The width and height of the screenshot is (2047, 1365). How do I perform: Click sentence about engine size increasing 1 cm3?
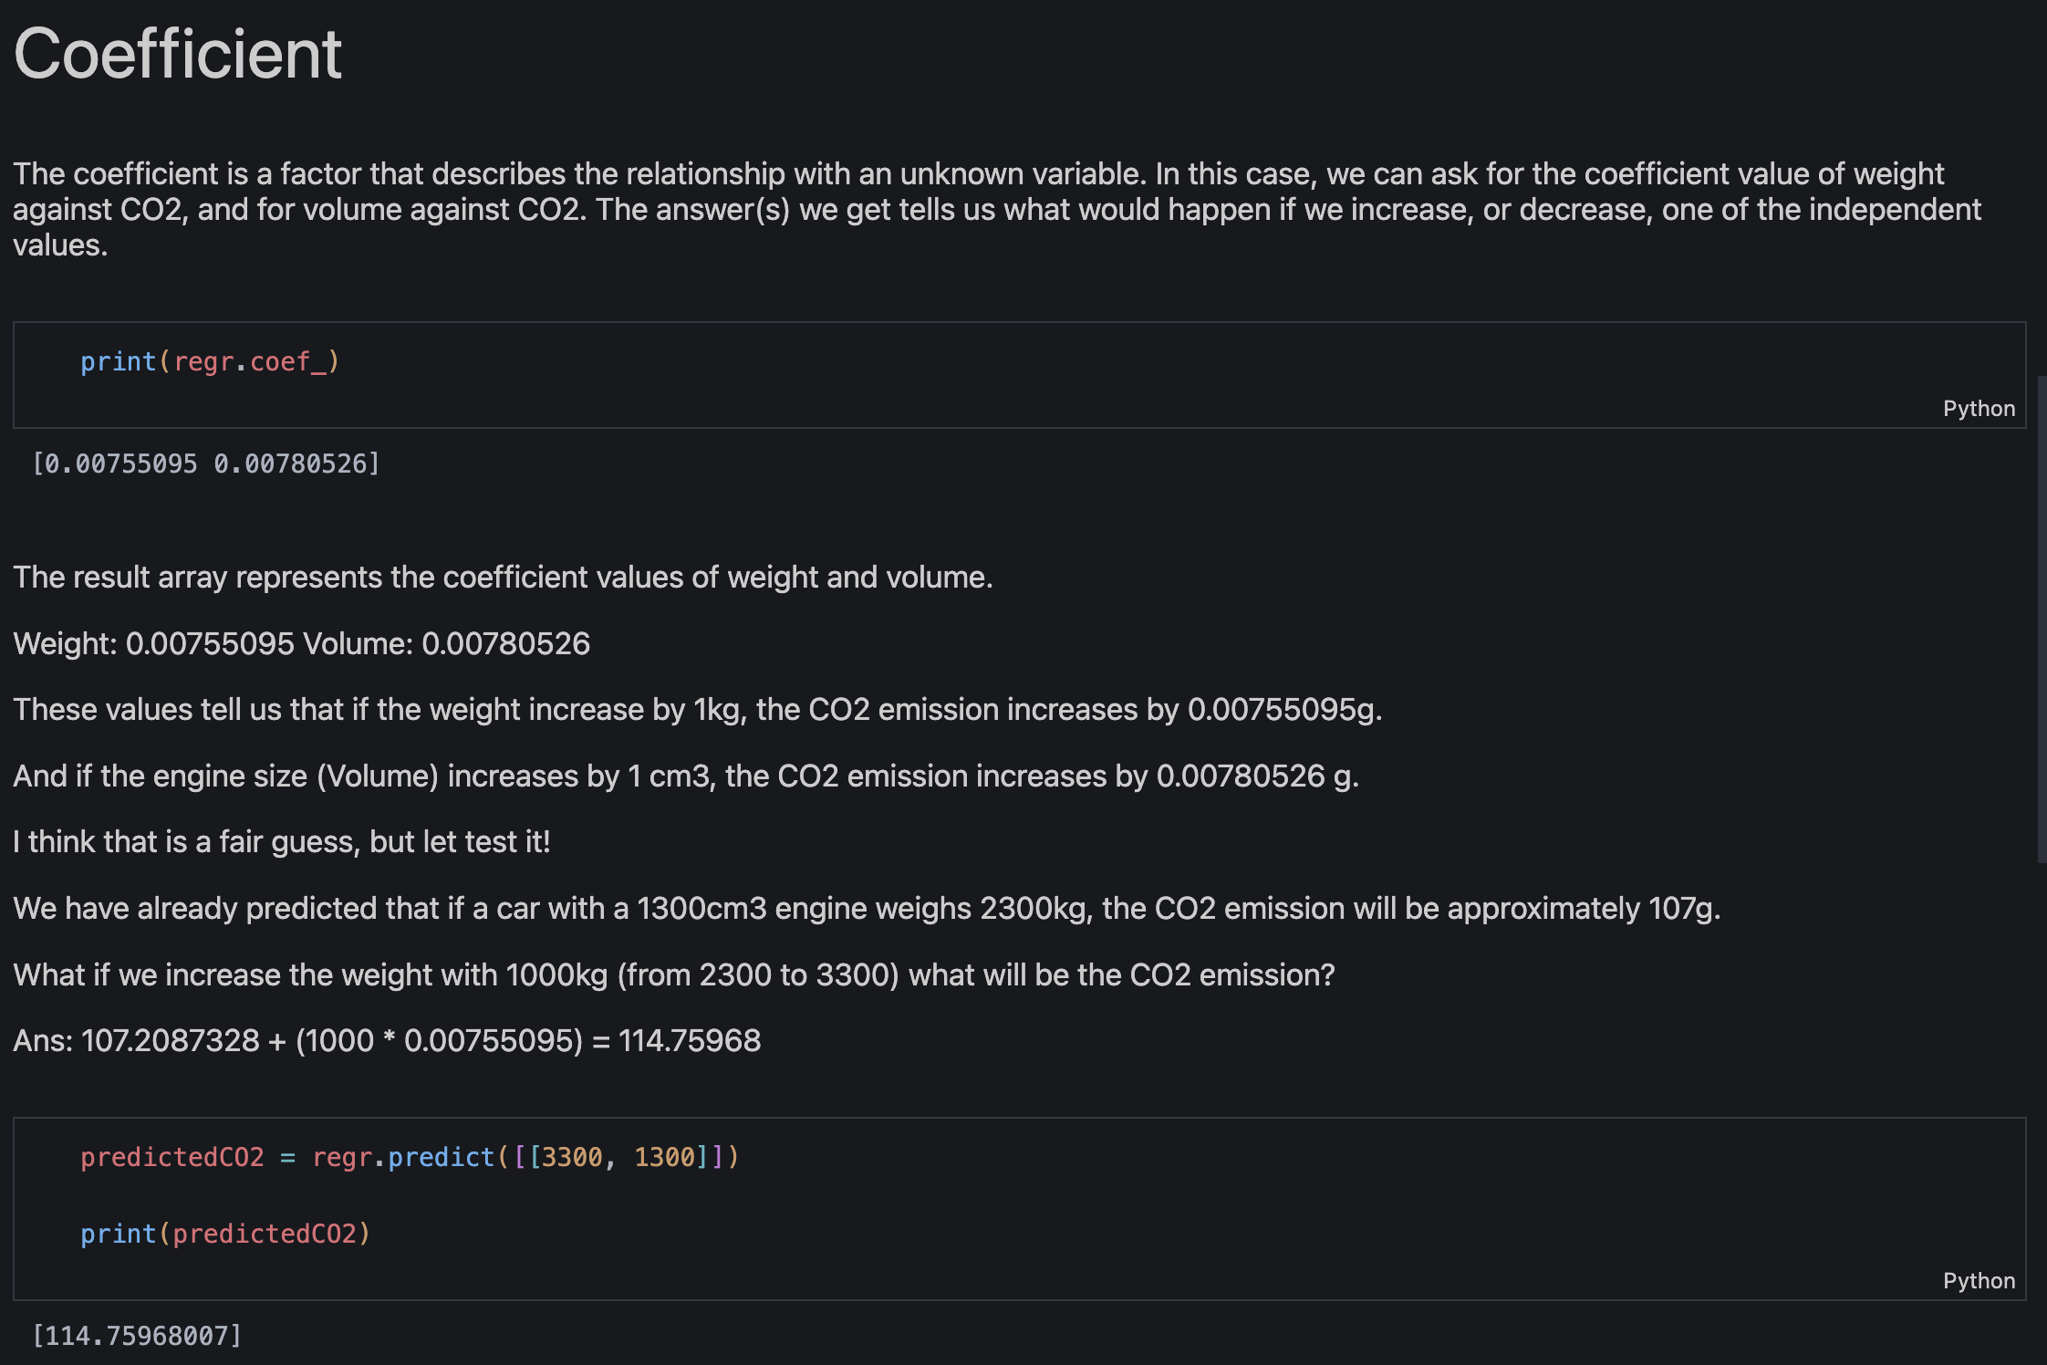(686, 776)
